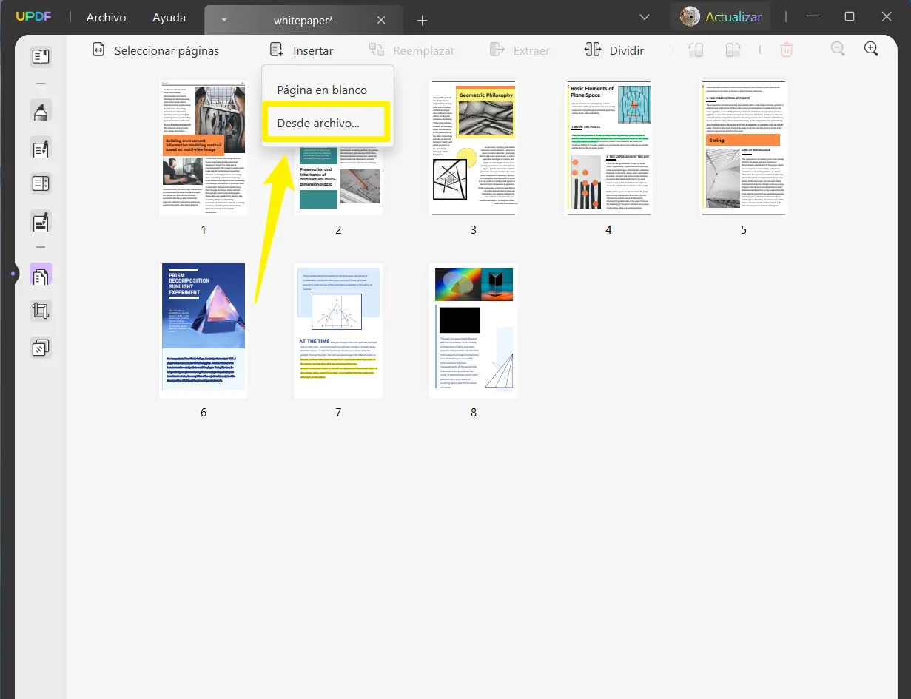The width and height of the screenshot is (911, 699).
Task: Click the delete pages trash icon
Action: pos(787,50)
